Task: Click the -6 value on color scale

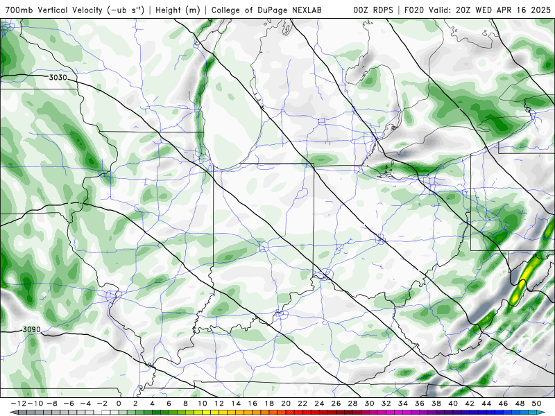Action: (69, 404)
